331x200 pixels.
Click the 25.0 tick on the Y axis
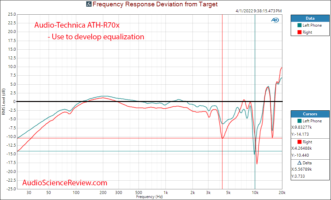(x=12, y=14)
